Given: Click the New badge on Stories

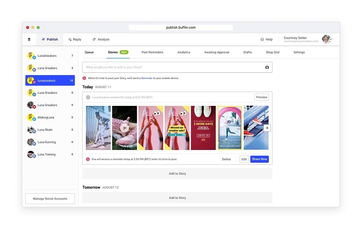Looking at the screenshot, I should [124, 52].
